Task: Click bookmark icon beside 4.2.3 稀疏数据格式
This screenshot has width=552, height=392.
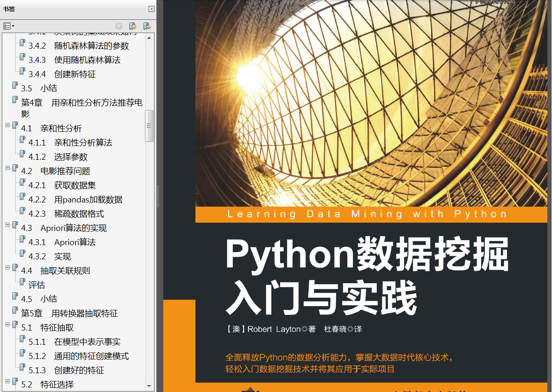Action: coord(22,211)
